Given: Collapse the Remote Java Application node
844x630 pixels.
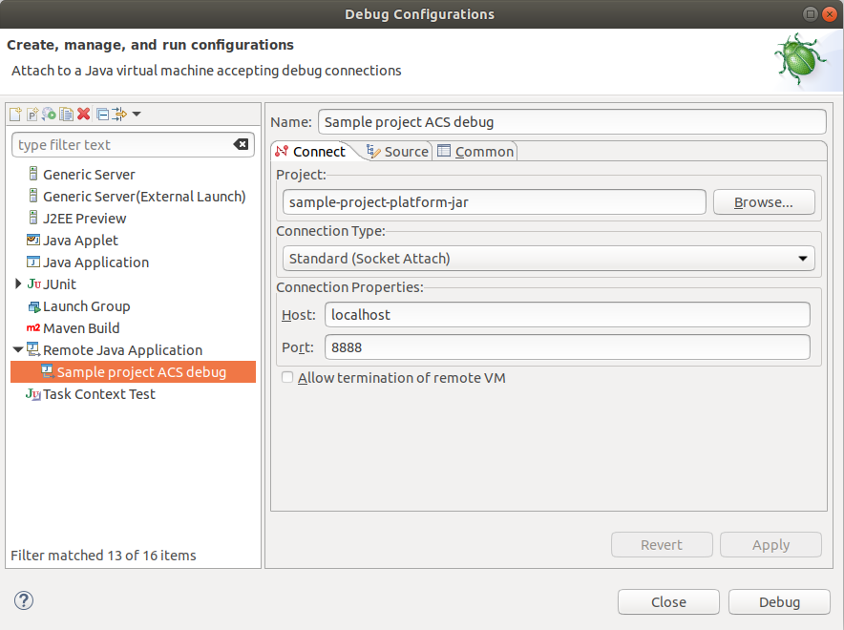Looking at the screenshot, I should [x=18, y=349].
